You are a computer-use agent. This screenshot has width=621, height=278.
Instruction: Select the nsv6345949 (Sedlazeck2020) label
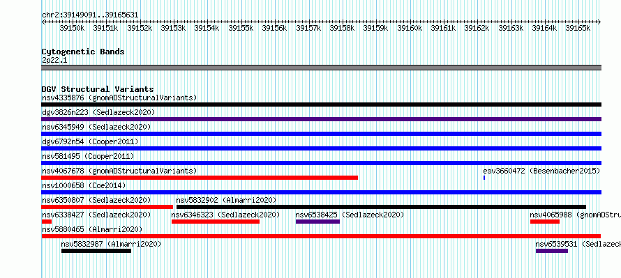(96, 127)
